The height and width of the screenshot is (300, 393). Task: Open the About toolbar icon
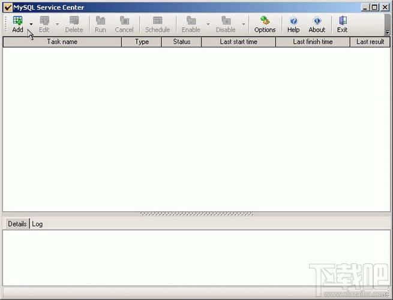(317, 24)
